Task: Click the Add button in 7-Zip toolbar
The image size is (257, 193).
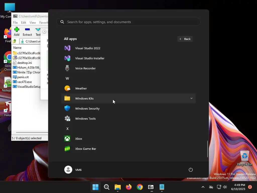Action: pos(17,31)
